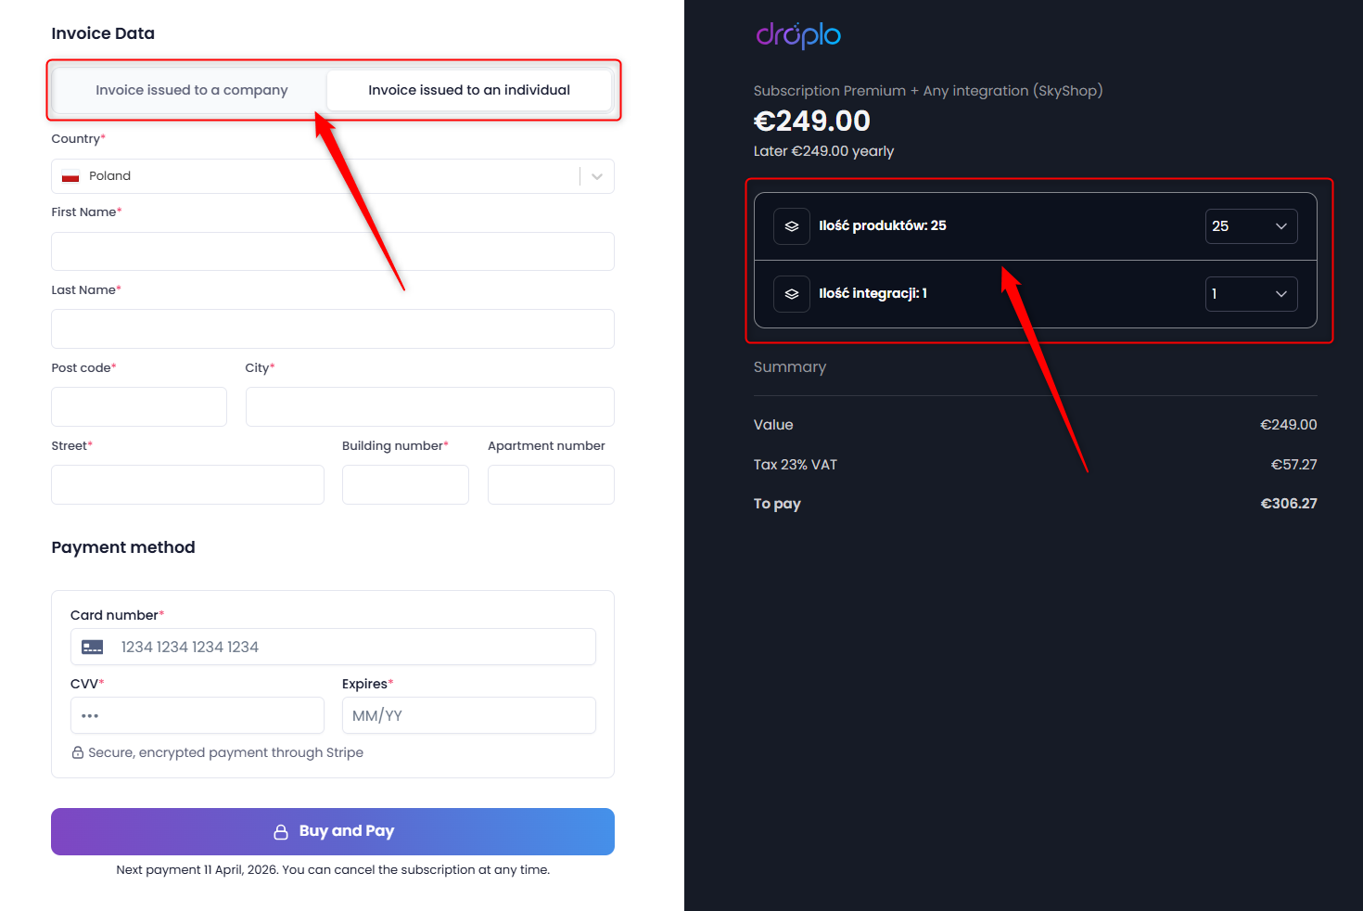Focus the First Name input field
The width and height of the screenshot is (1363, 911).
coord(333,251)
